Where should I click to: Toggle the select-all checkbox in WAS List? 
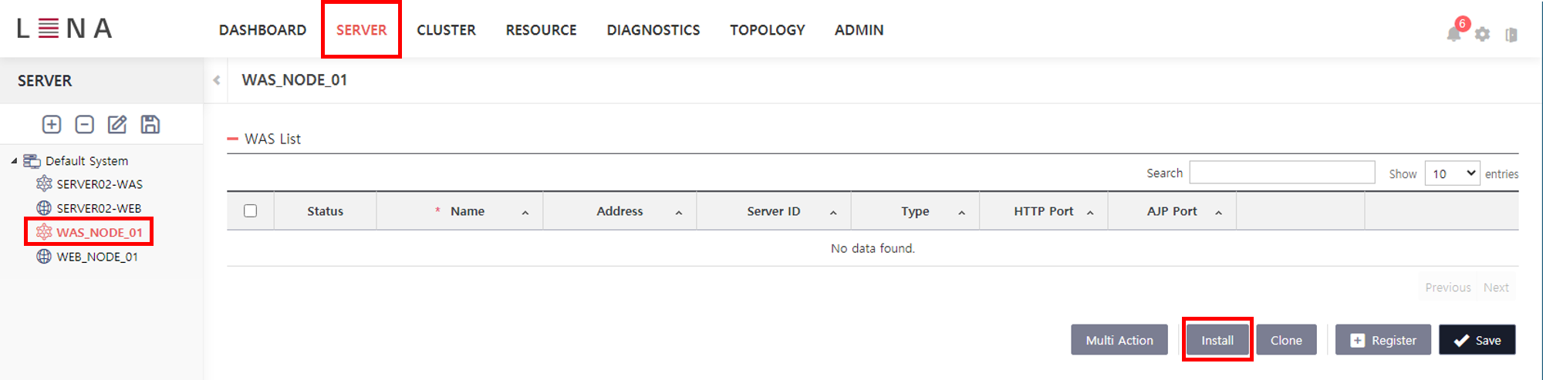250,211
